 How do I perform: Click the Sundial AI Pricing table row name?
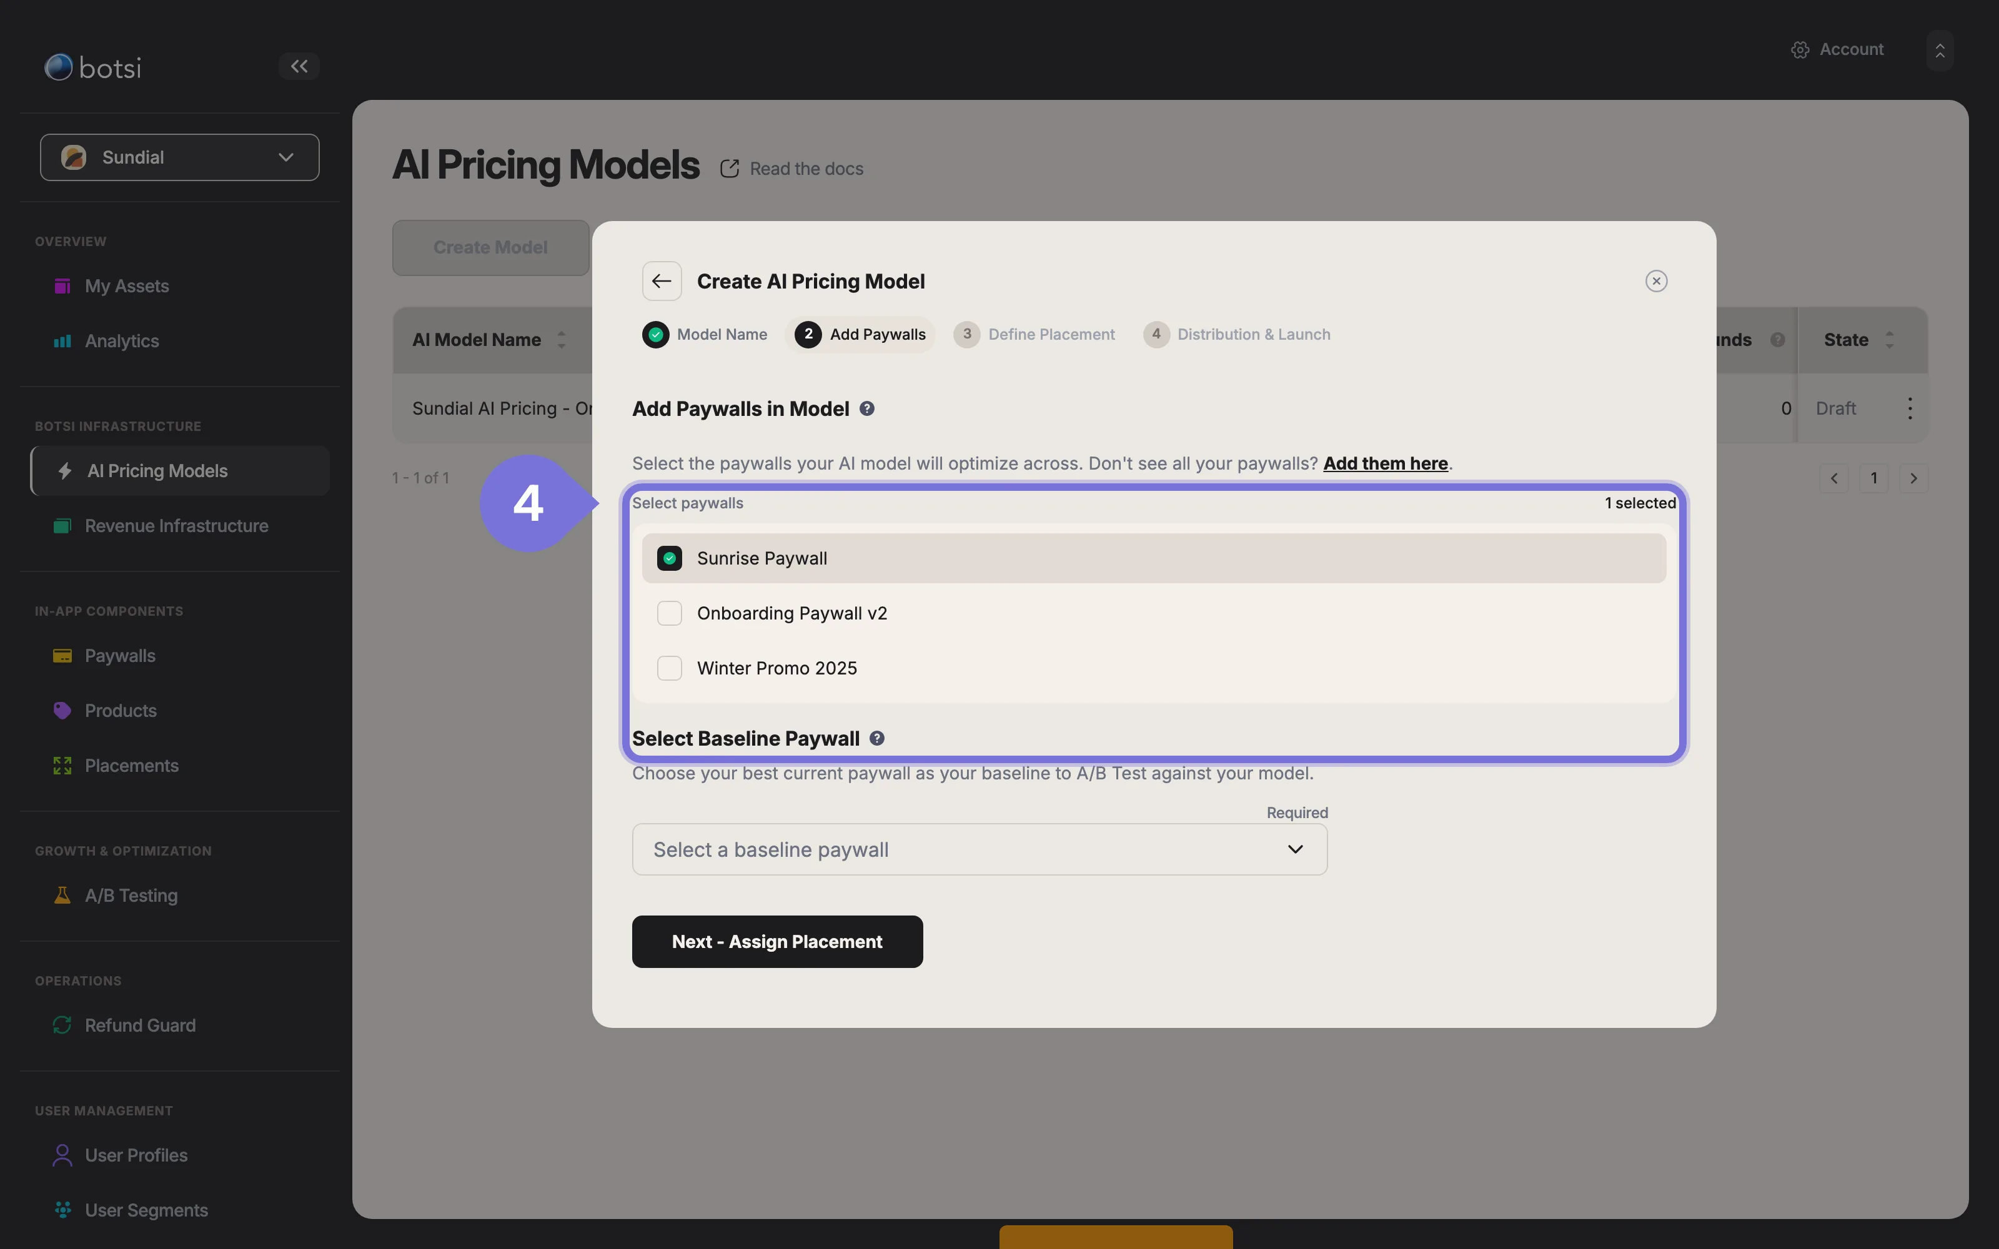pyautogui.click(x=502, y=408)
